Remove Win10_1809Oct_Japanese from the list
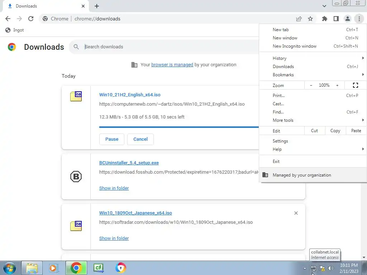This screenshot has height=275, width=367. pyautogui.click(x=296, y=213)
